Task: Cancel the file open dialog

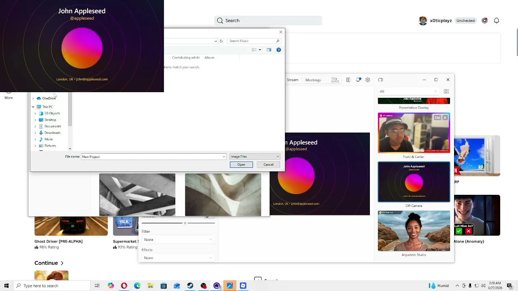Action: [268, 164]
